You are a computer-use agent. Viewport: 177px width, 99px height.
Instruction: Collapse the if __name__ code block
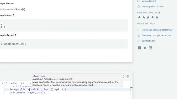click(2, 83)
